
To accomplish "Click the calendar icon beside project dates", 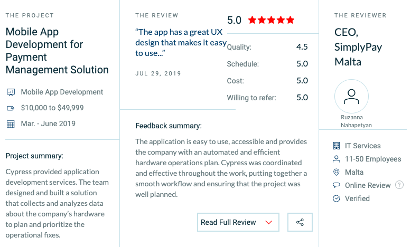I will pos(11,124).
